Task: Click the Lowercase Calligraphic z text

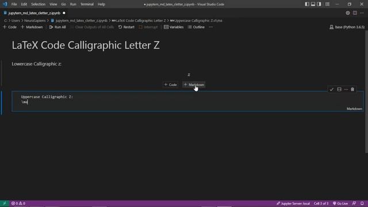Action: pos(37,64)
